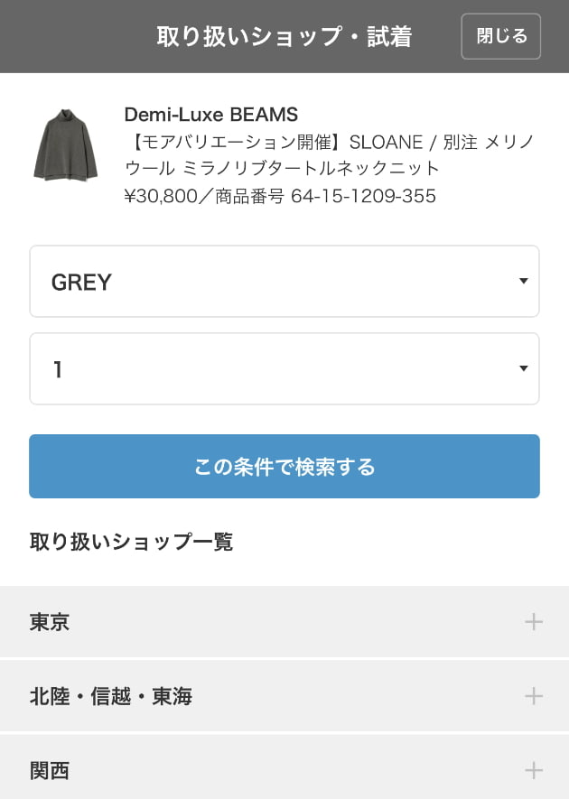Tap the plus icon beside 関西

[x=533, y=770]
